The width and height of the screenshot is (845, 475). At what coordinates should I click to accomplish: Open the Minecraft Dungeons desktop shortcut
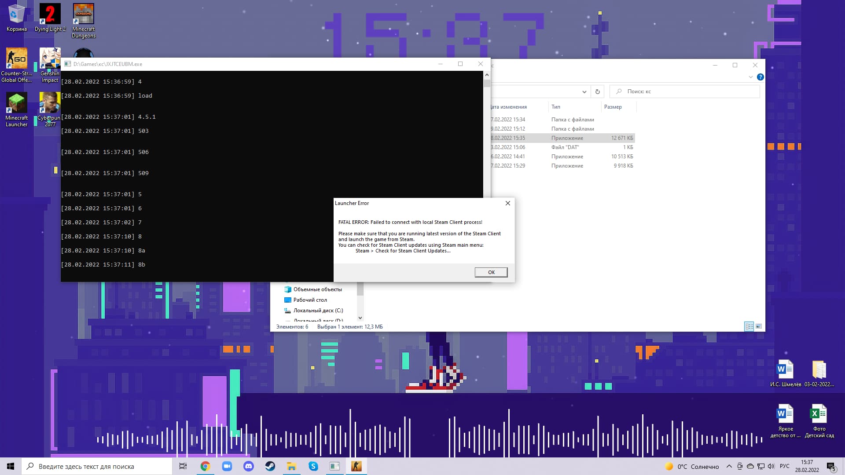tap(84, 21)
